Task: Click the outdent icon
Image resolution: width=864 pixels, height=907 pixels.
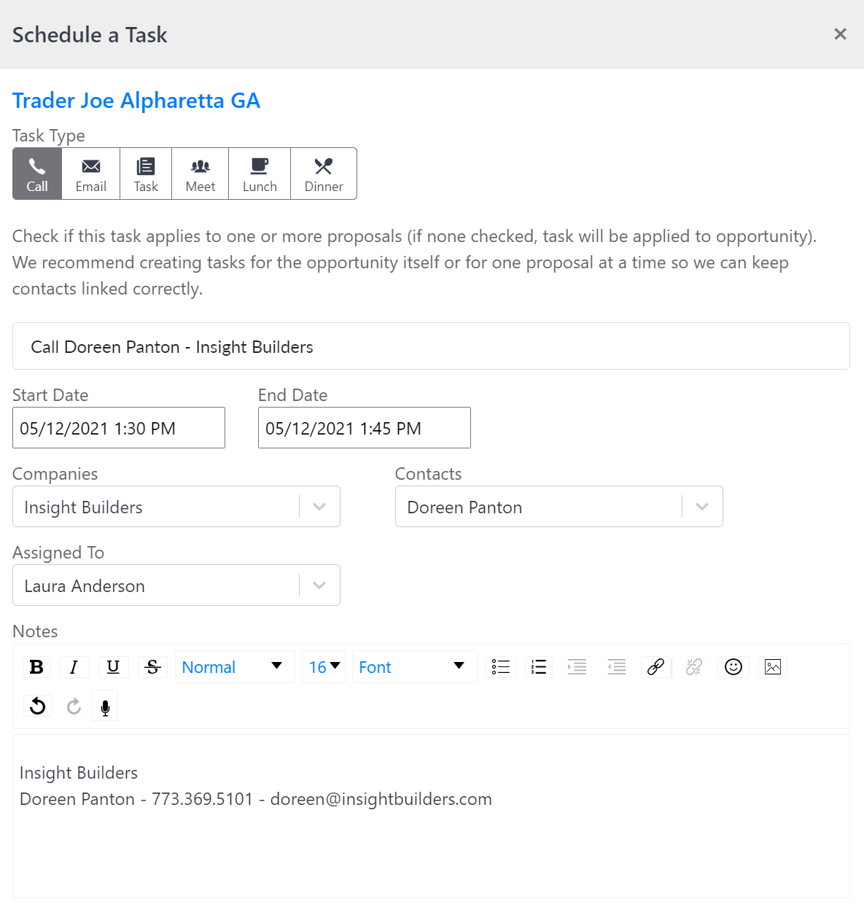Action: coord(617,667)
